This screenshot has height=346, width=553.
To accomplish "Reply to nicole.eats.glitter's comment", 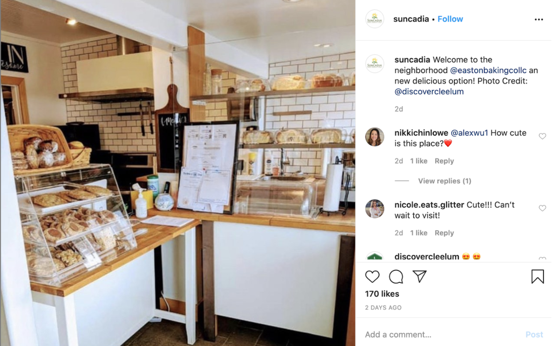I will (x=444, y=233).
